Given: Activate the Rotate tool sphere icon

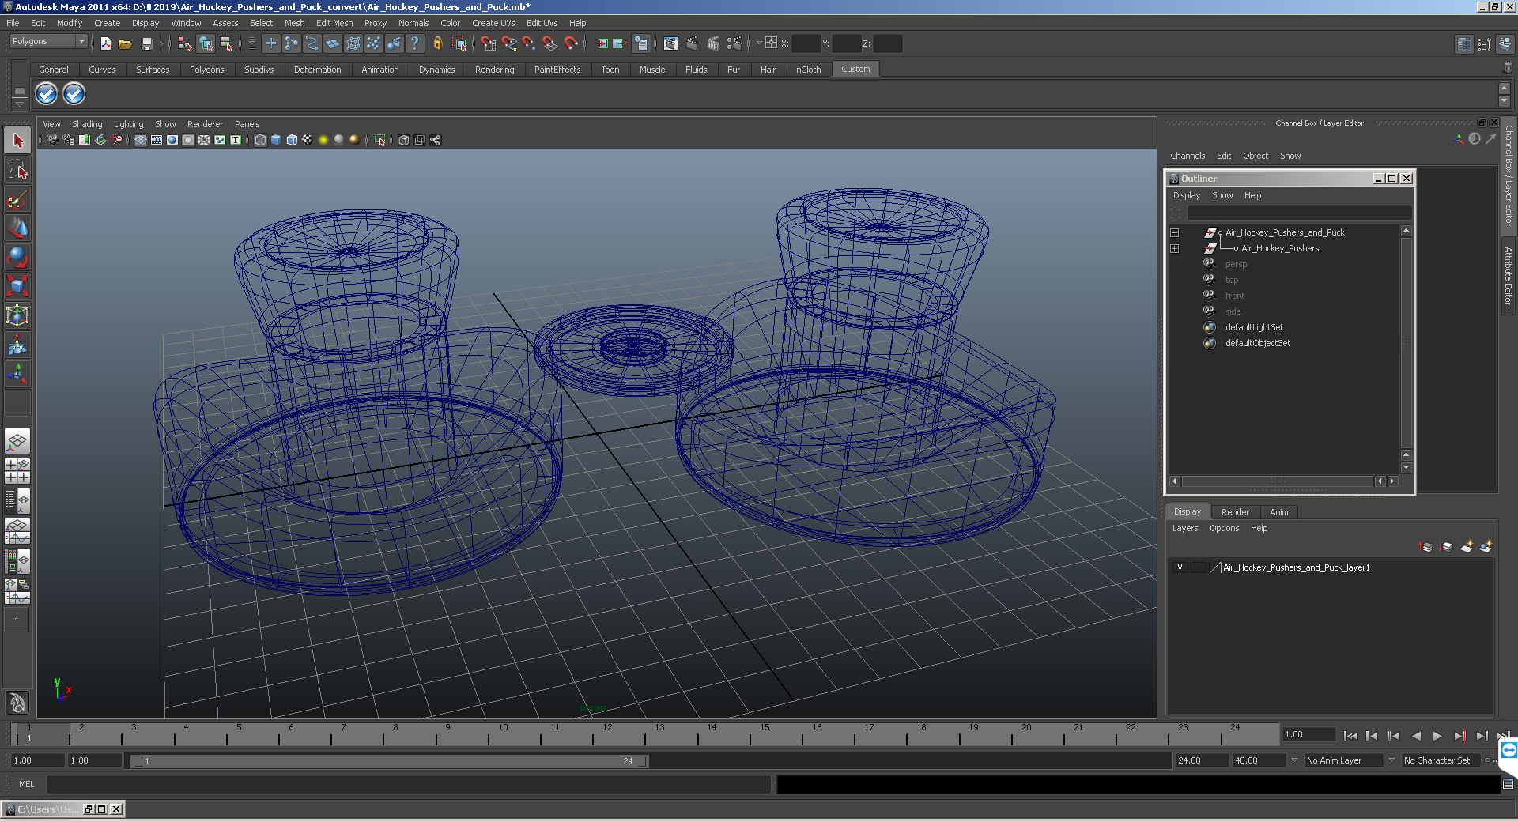Looking at the screenshot, I should coord(17,258).
